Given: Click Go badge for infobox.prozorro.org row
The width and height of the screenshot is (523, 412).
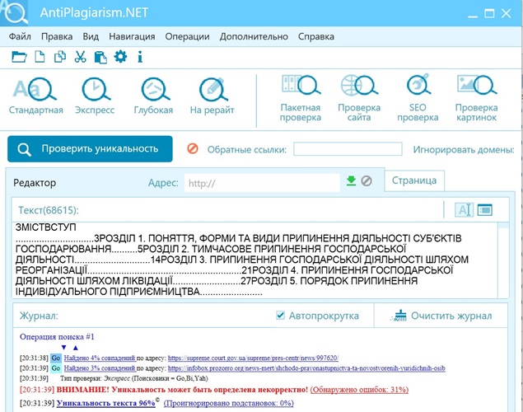Looking at the screenshot, I should pyautogui.click(x=56, y=368).
